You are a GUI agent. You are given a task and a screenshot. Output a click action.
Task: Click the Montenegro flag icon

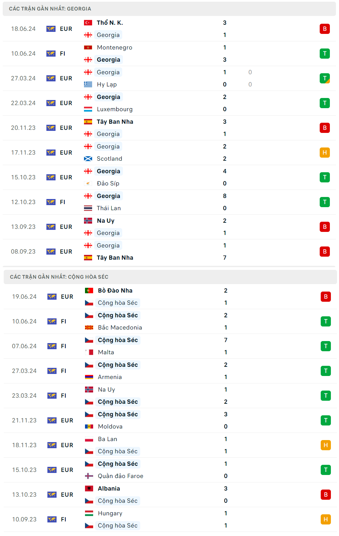click(88, 47)
